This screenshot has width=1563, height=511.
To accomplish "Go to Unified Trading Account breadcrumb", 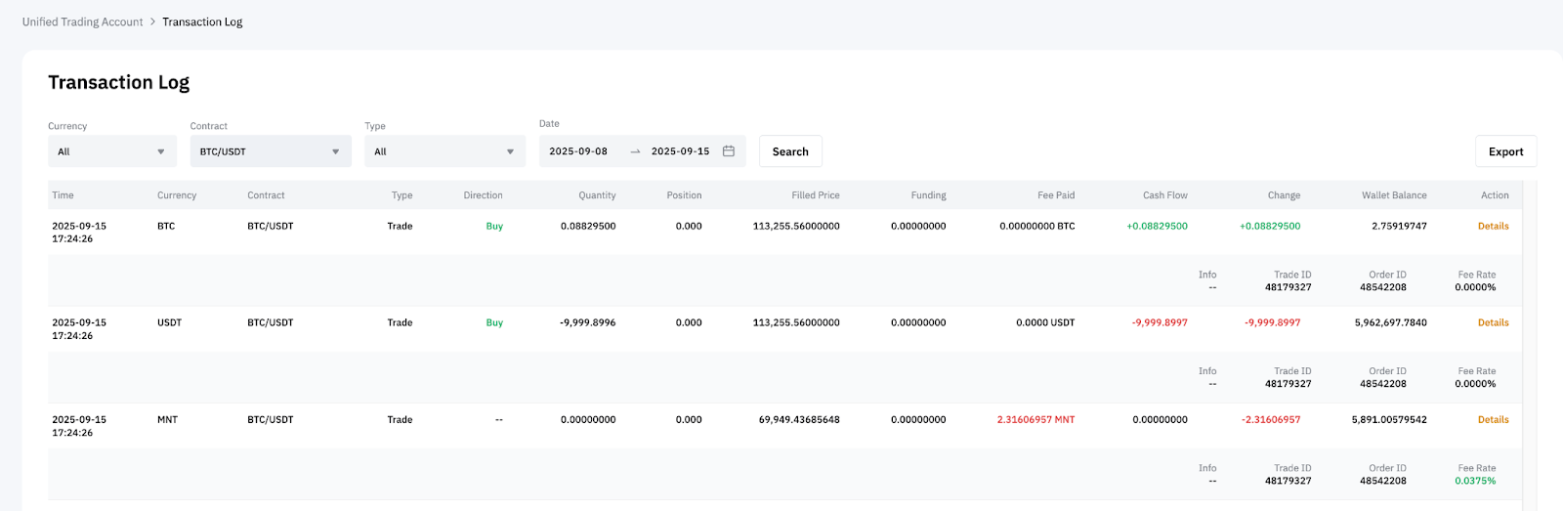I will 83,21.
